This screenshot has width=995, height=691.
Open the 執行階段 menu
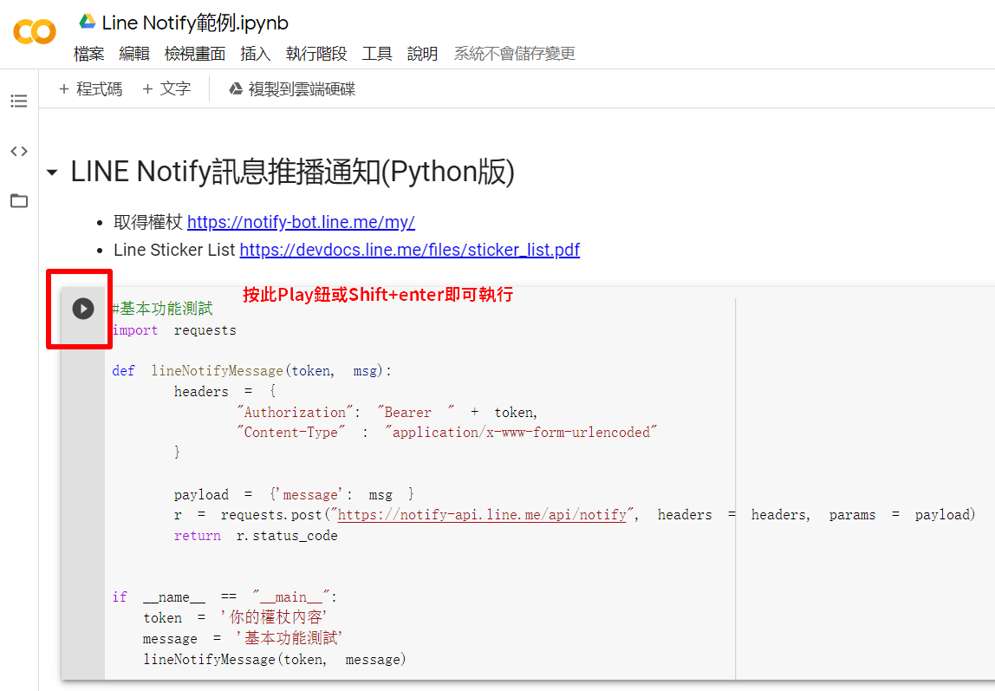click(x=316, y=54)
